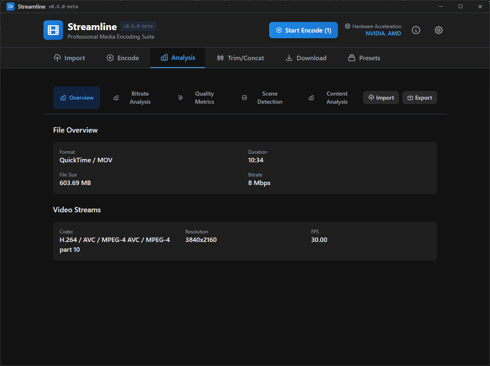Switch to the Presets tab
Screen dimensions: 490x366
coord(364,58)
